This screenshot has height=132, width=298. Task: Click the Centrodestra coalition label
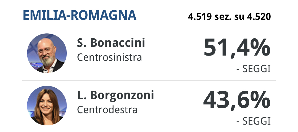pyautogui.click(x=107, y=109)
